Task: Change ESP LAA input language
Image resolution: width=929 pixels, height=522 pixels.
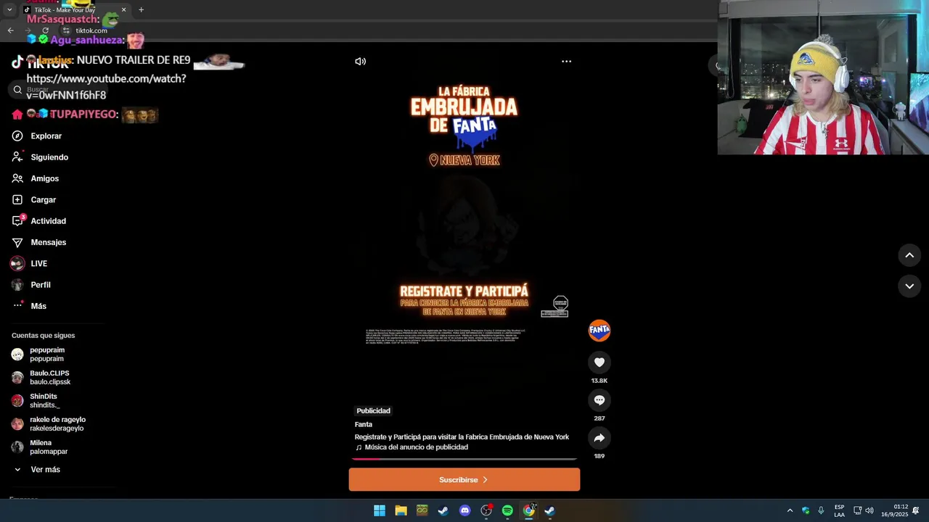Action: [839, 510]
